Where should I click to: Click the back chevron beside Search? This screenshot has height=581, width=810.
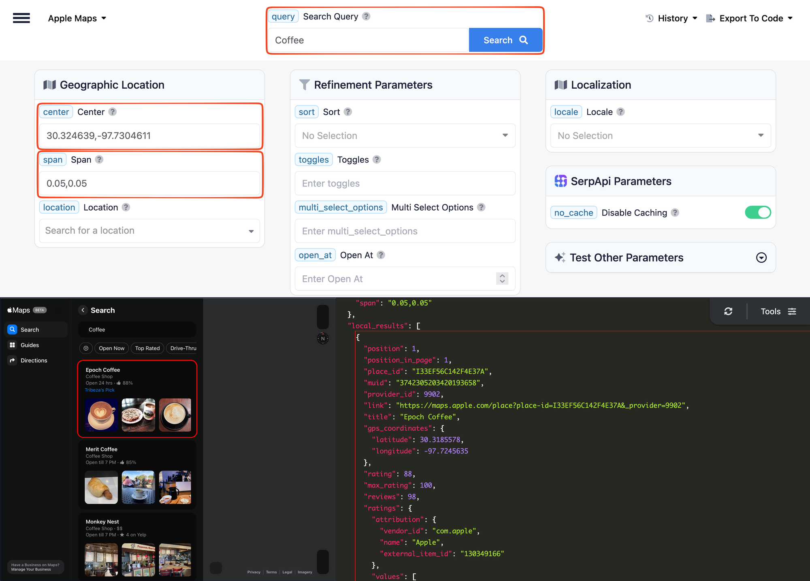tap(83, 310)
